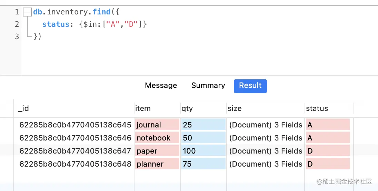Click the status column header

coord(317,109)
